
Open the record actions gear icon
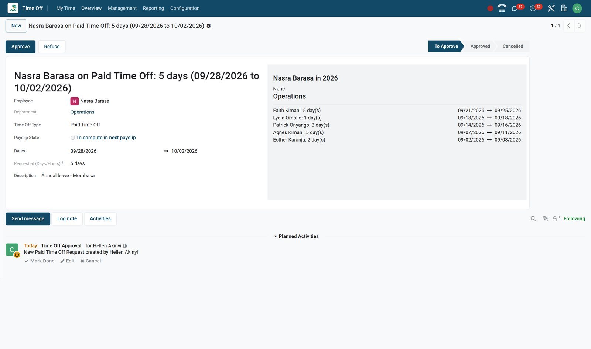209,26
